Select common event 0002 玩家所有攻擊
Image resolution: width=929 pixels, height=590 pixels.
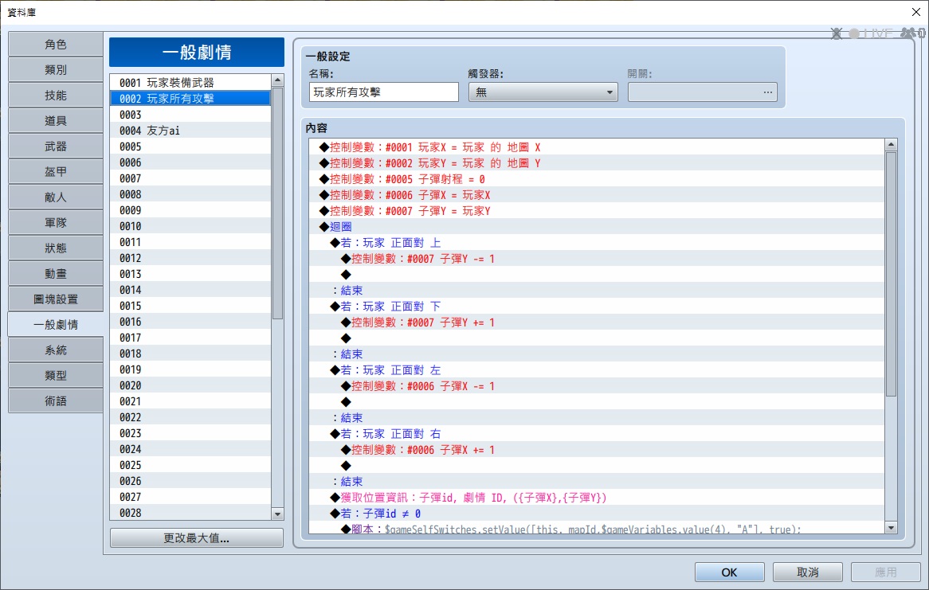click(190, 99)
